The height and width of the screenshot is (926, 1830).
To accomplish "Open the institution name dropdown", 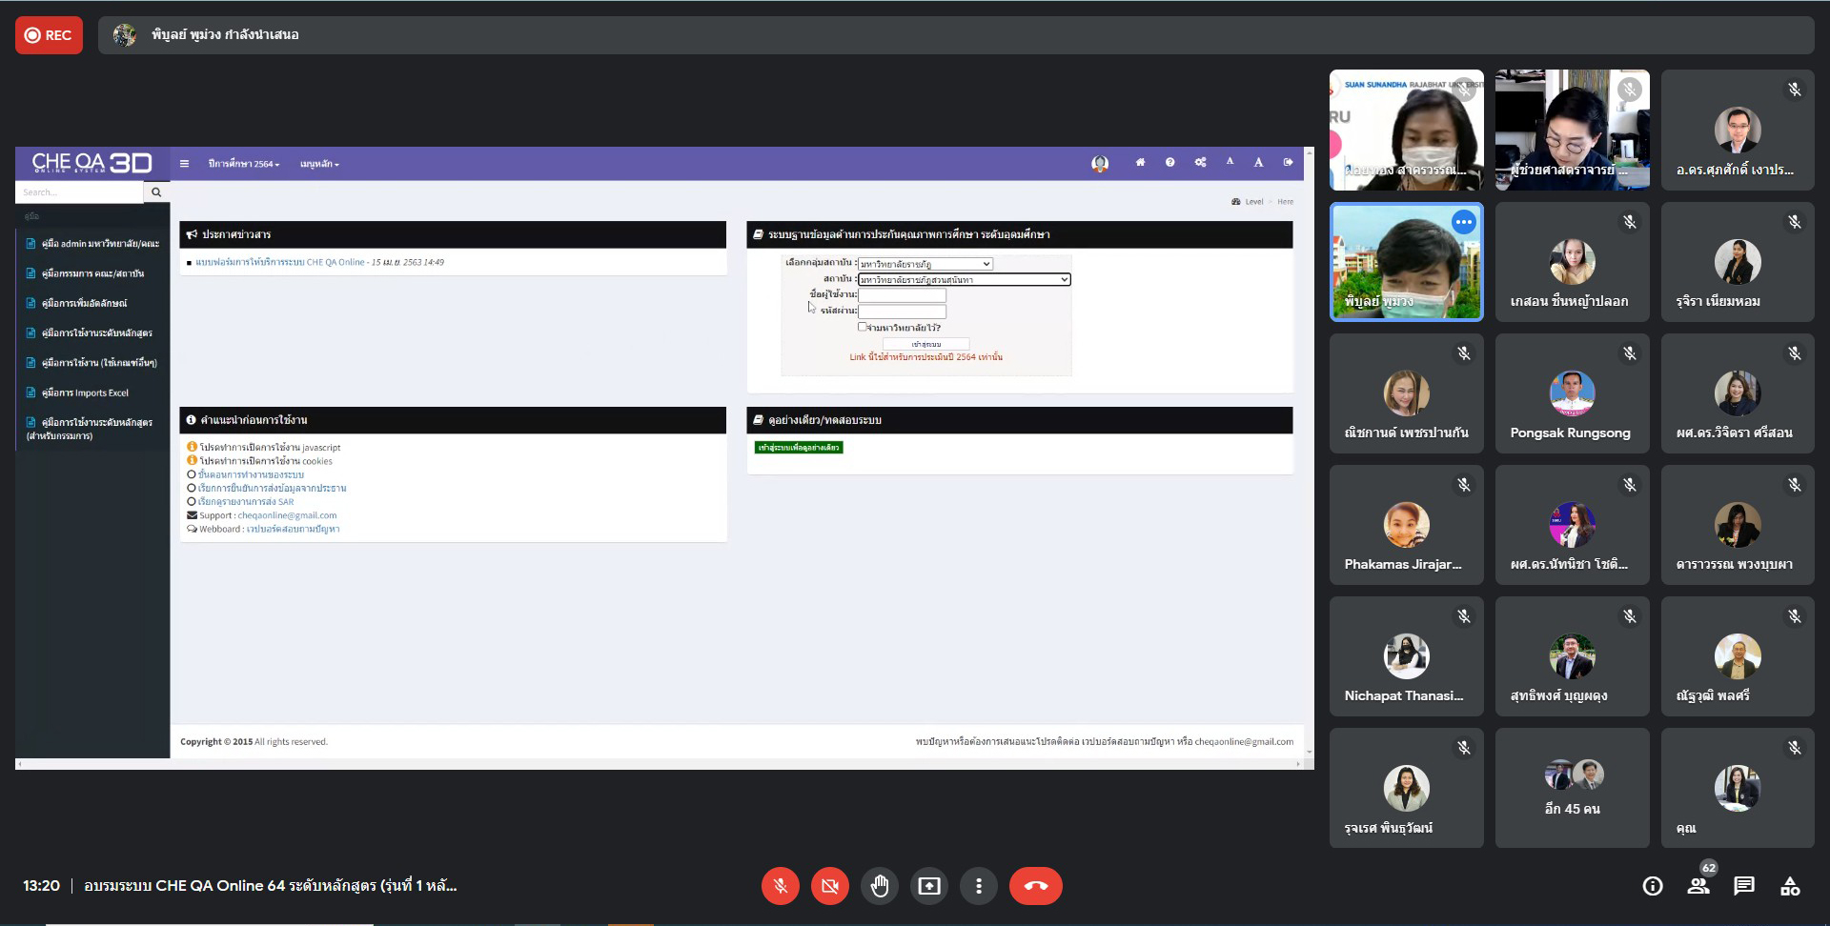I will (964, 279).
